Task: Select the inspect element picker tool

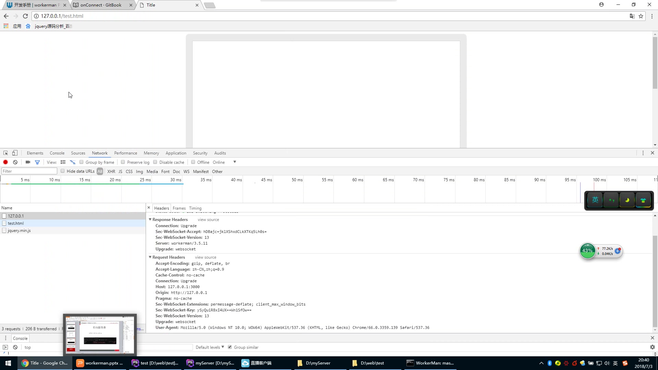Action: (5, 153)
